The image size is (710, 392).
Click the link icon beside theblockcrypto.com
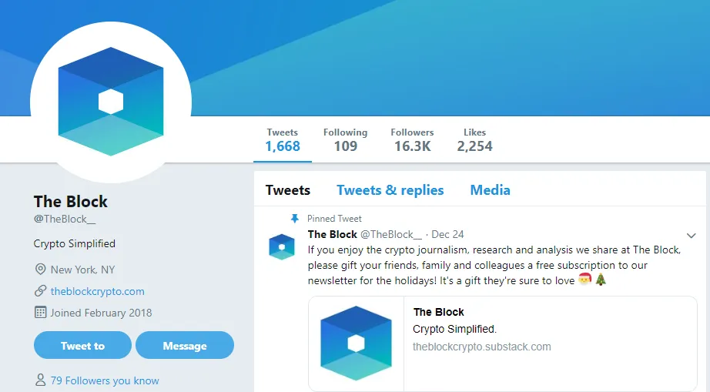(x=40, y=291)
